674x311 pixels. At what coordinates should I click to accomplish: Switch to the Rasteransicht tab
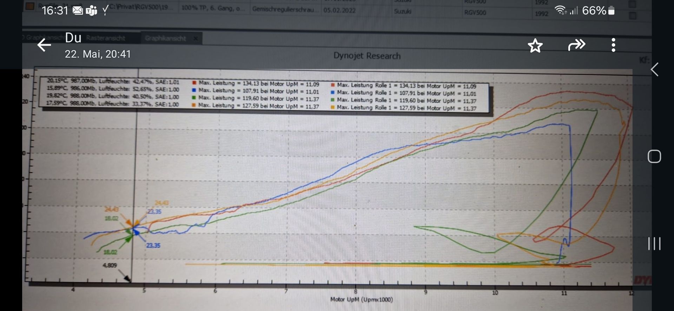pyautogui.click(x=106, y=38)
